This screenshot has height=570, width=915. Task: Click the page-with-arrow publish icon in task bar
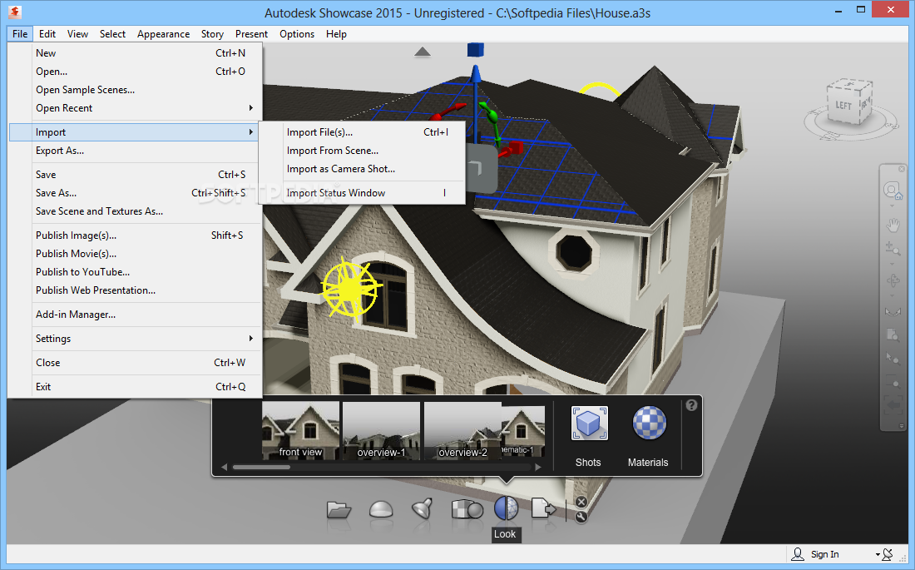543,508
